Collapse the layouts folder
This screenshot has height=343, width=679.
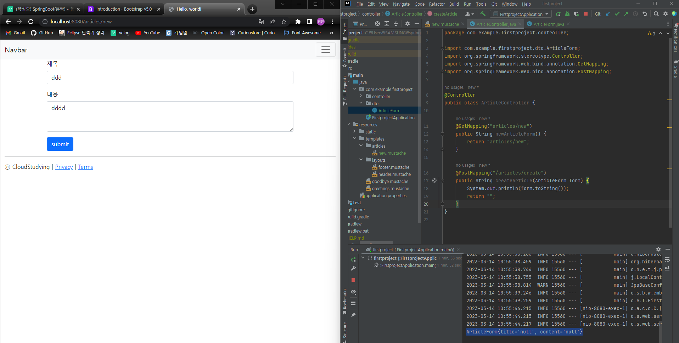[361, 160]
